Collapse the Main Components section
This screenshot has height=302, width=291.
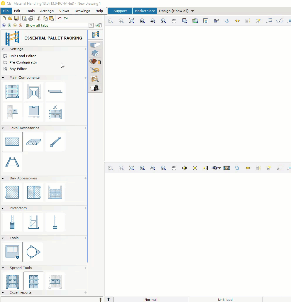[3, 78]
